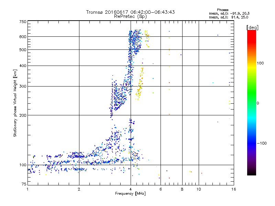Click the 'Frequency [MHz]' axis label
The height and width of the screenshot is (206, 275).
pos(130,194)
